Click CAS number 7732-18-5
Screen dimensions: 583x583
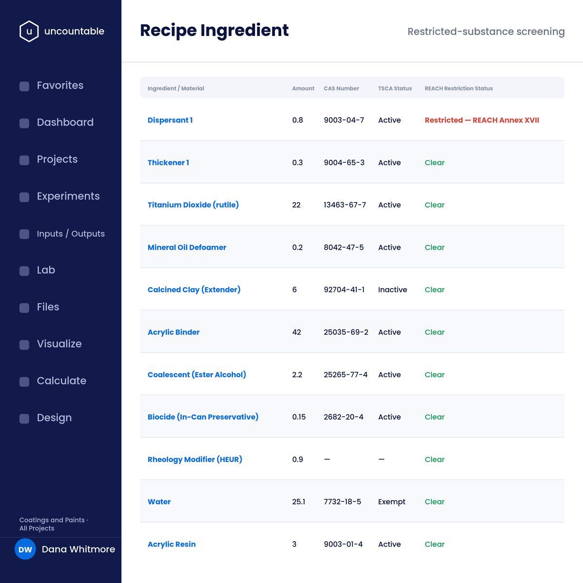pyautogui.click(x=343, y=502)
